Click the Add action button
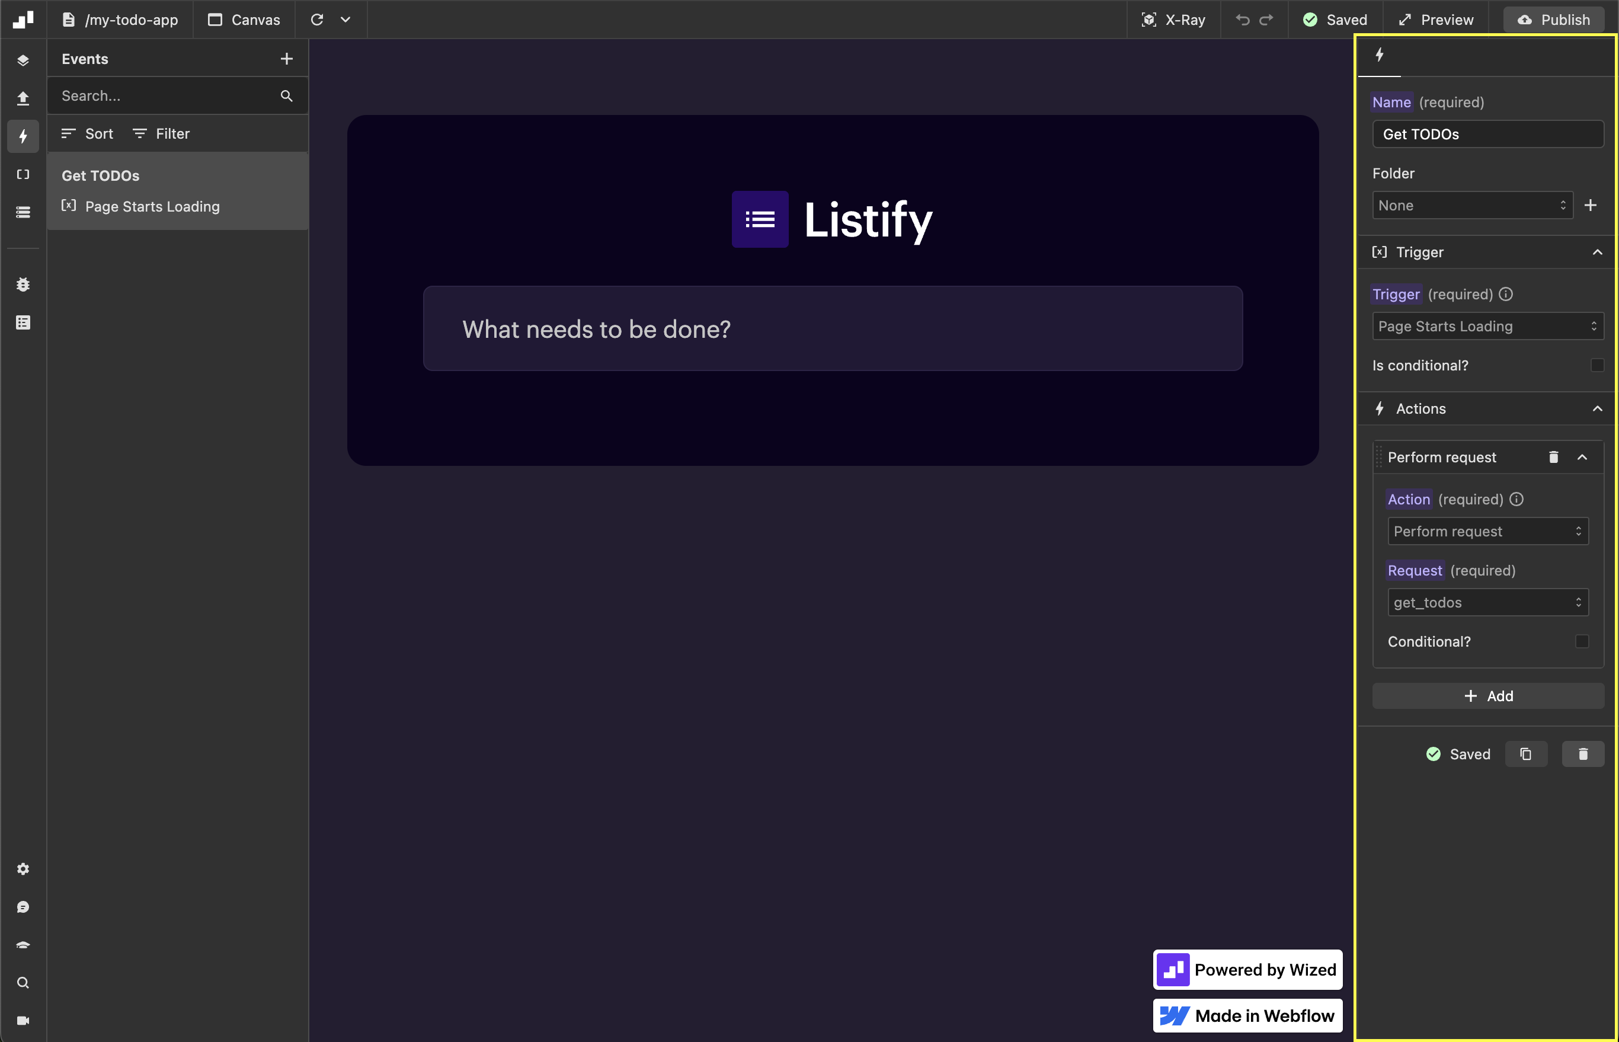 click(x=1488, y=695)
